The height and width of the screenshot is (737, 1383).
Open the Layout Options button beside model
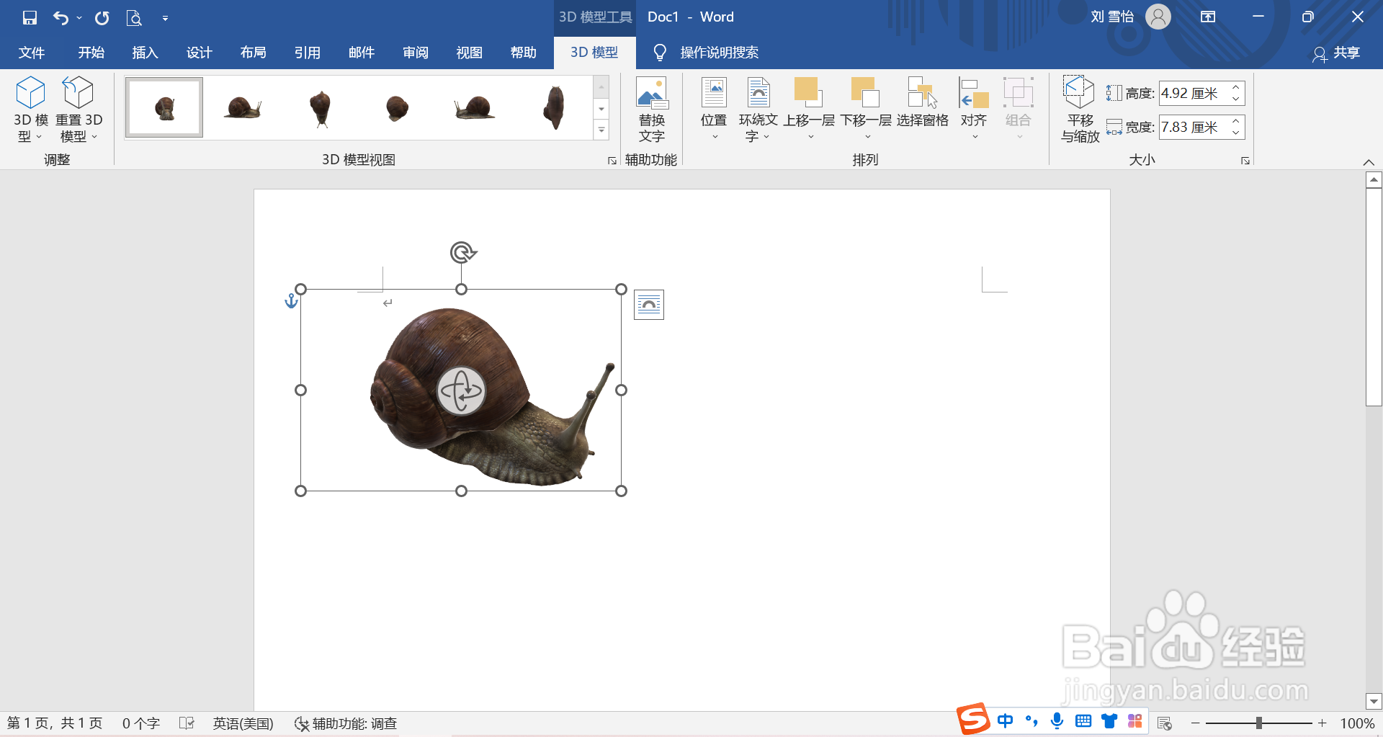[x=649, y=305]
